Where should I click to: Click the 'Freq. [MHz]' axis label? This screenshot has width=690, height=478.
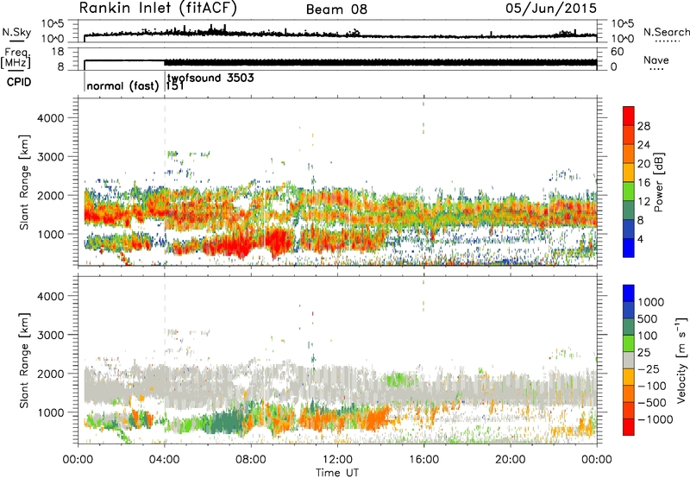point(16,57)
